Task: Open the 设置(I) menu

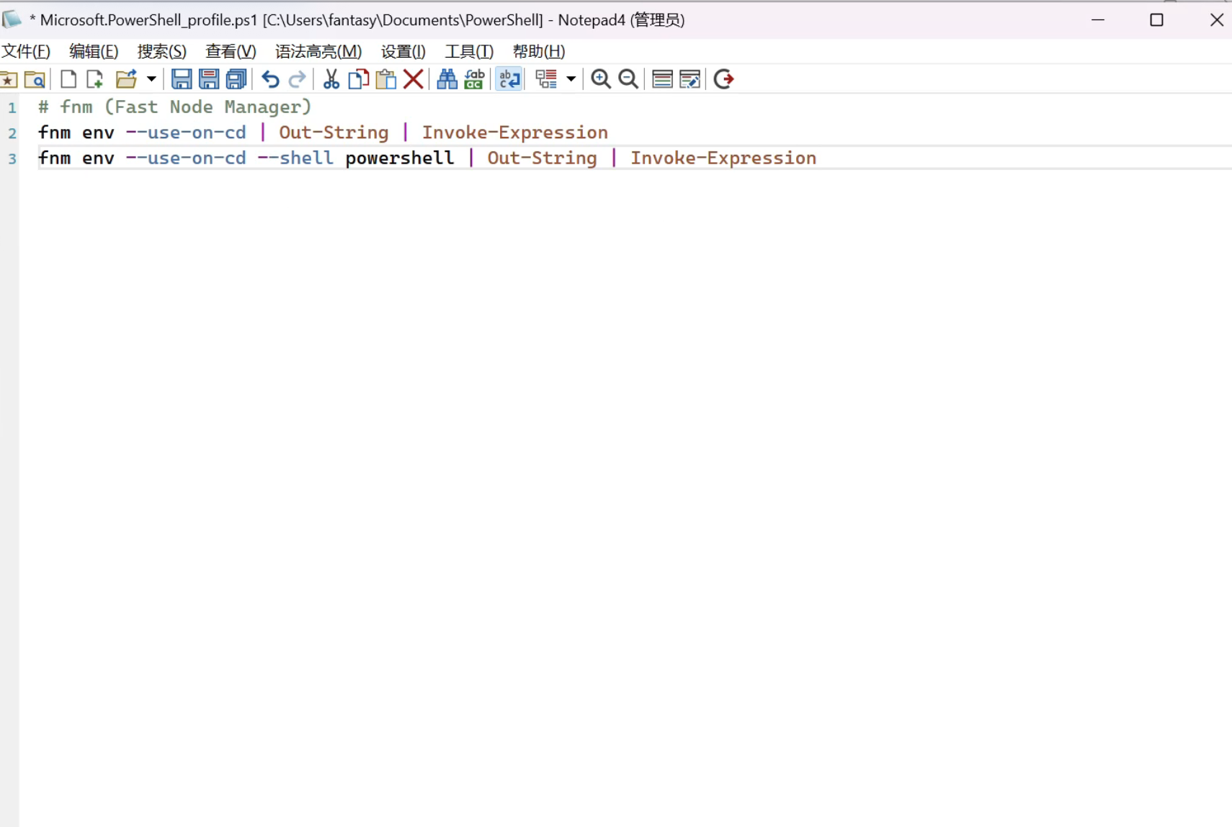Action: pyautogui.click(x=403, y=52)
